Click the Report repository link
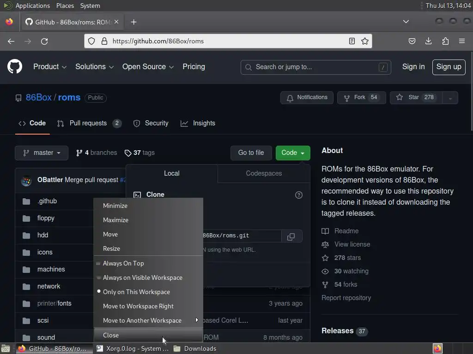This screenshot has width=473, height=354. [346, 298]
